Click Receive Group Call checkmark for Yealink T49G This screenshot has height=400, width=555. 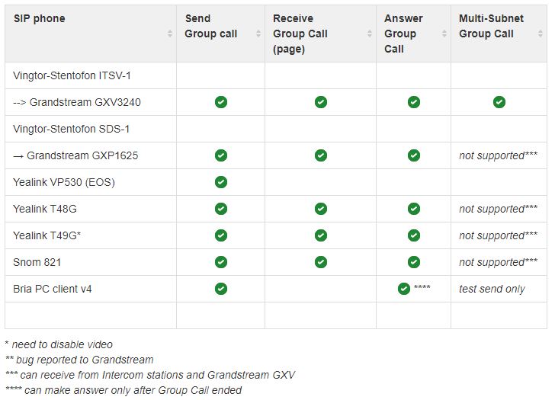(x=321, y=235)
